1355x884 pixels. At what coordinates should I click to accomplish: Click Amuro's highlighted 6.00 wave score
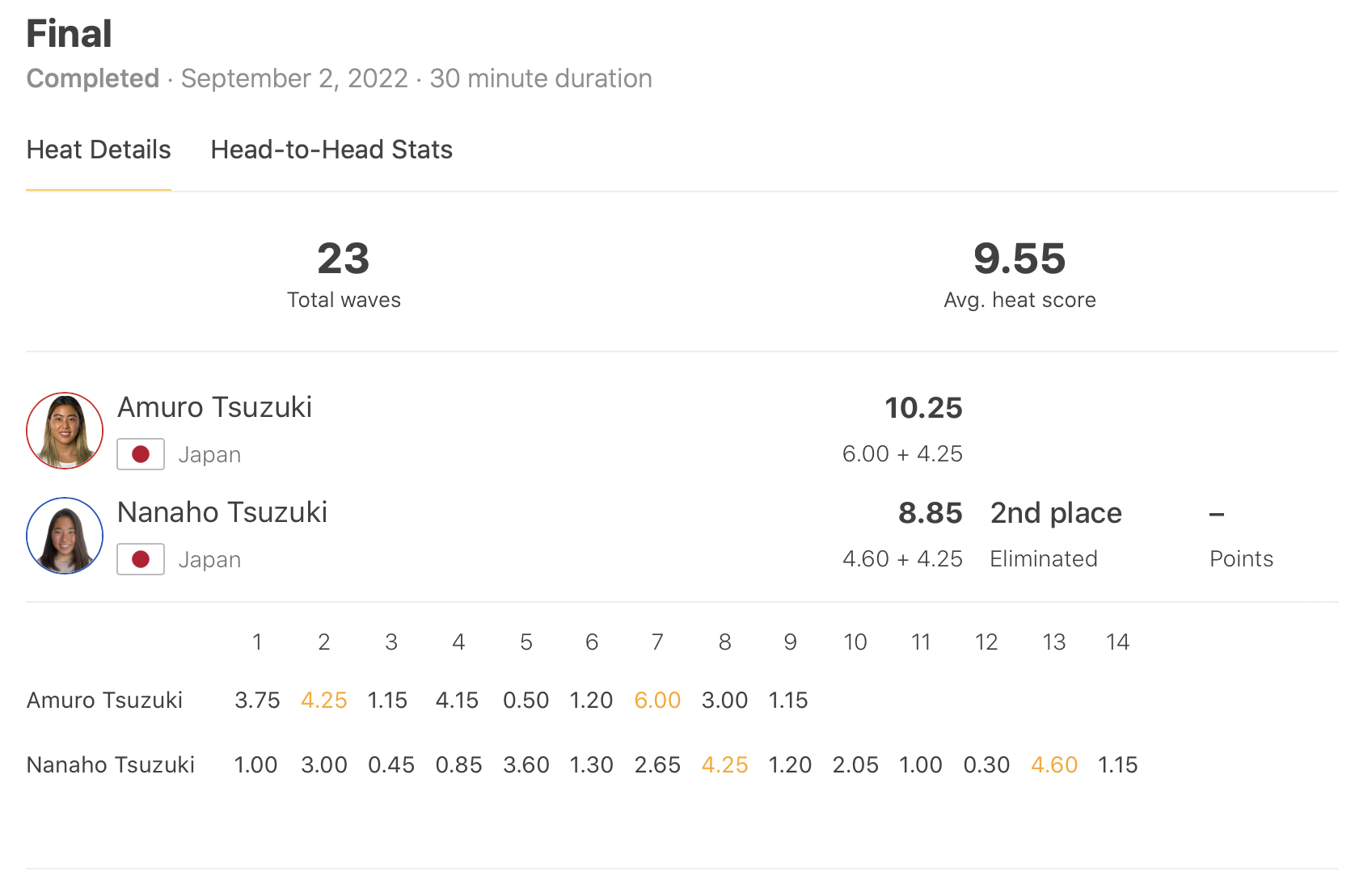[657, 701]
